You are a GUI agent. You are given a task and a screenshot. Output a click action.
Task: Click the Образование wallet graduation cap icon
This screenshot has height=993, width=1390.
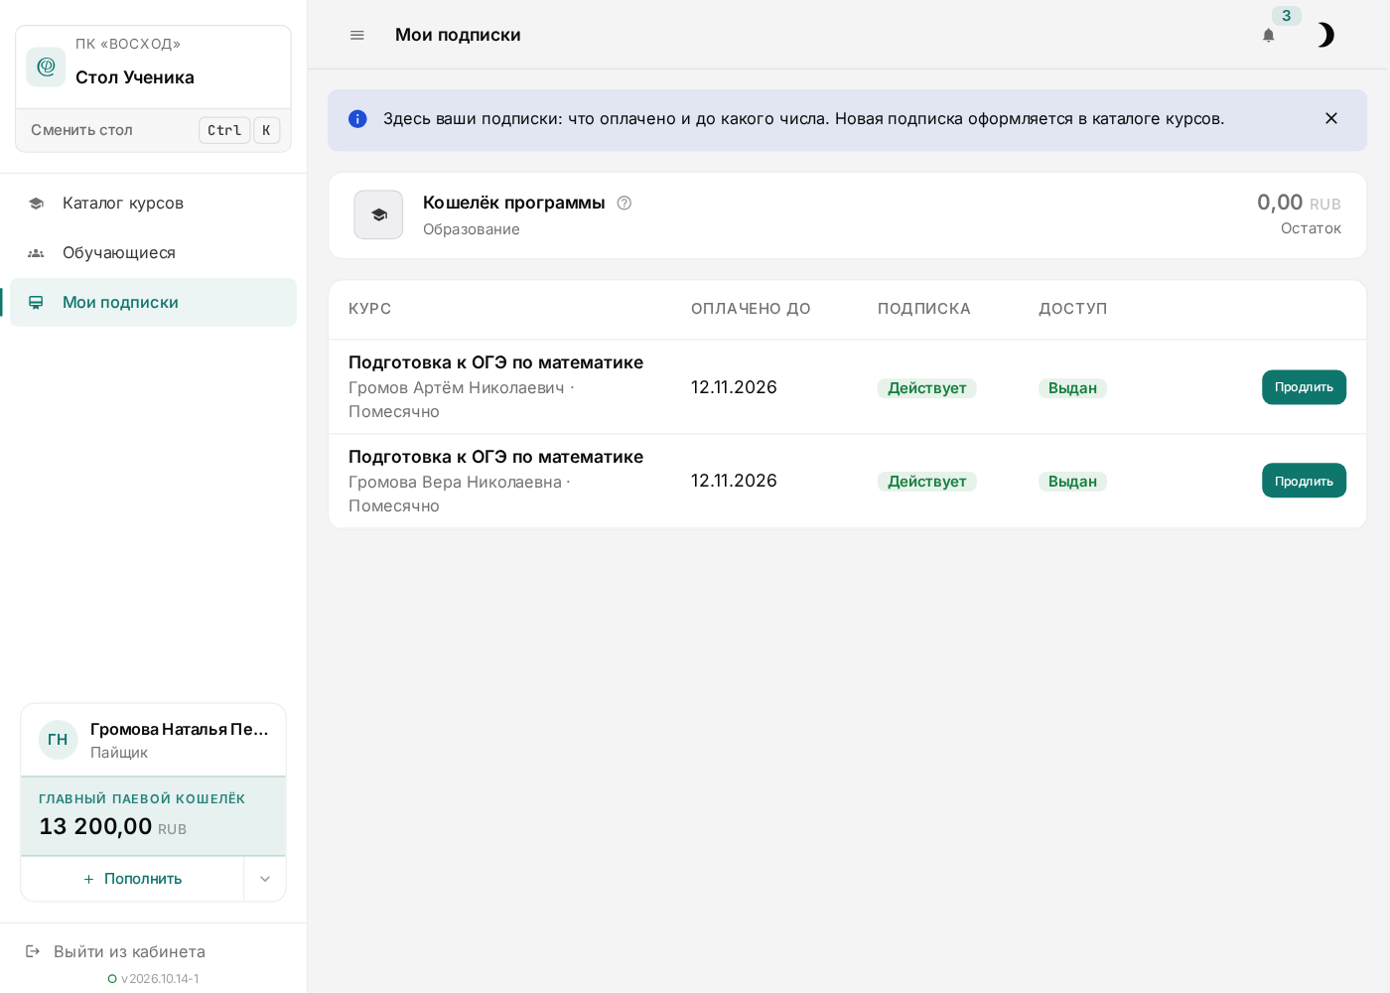click(x=378, y=214)
